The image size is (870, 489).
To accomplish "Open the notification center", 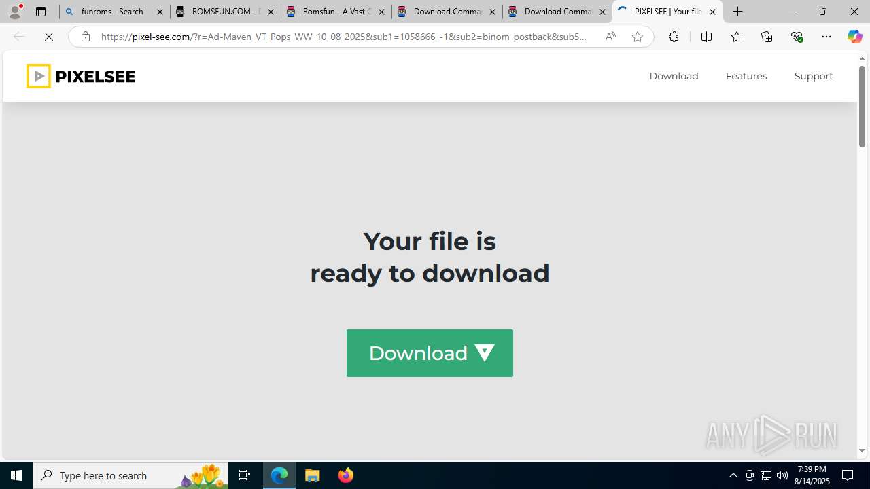I will [848, 475].
